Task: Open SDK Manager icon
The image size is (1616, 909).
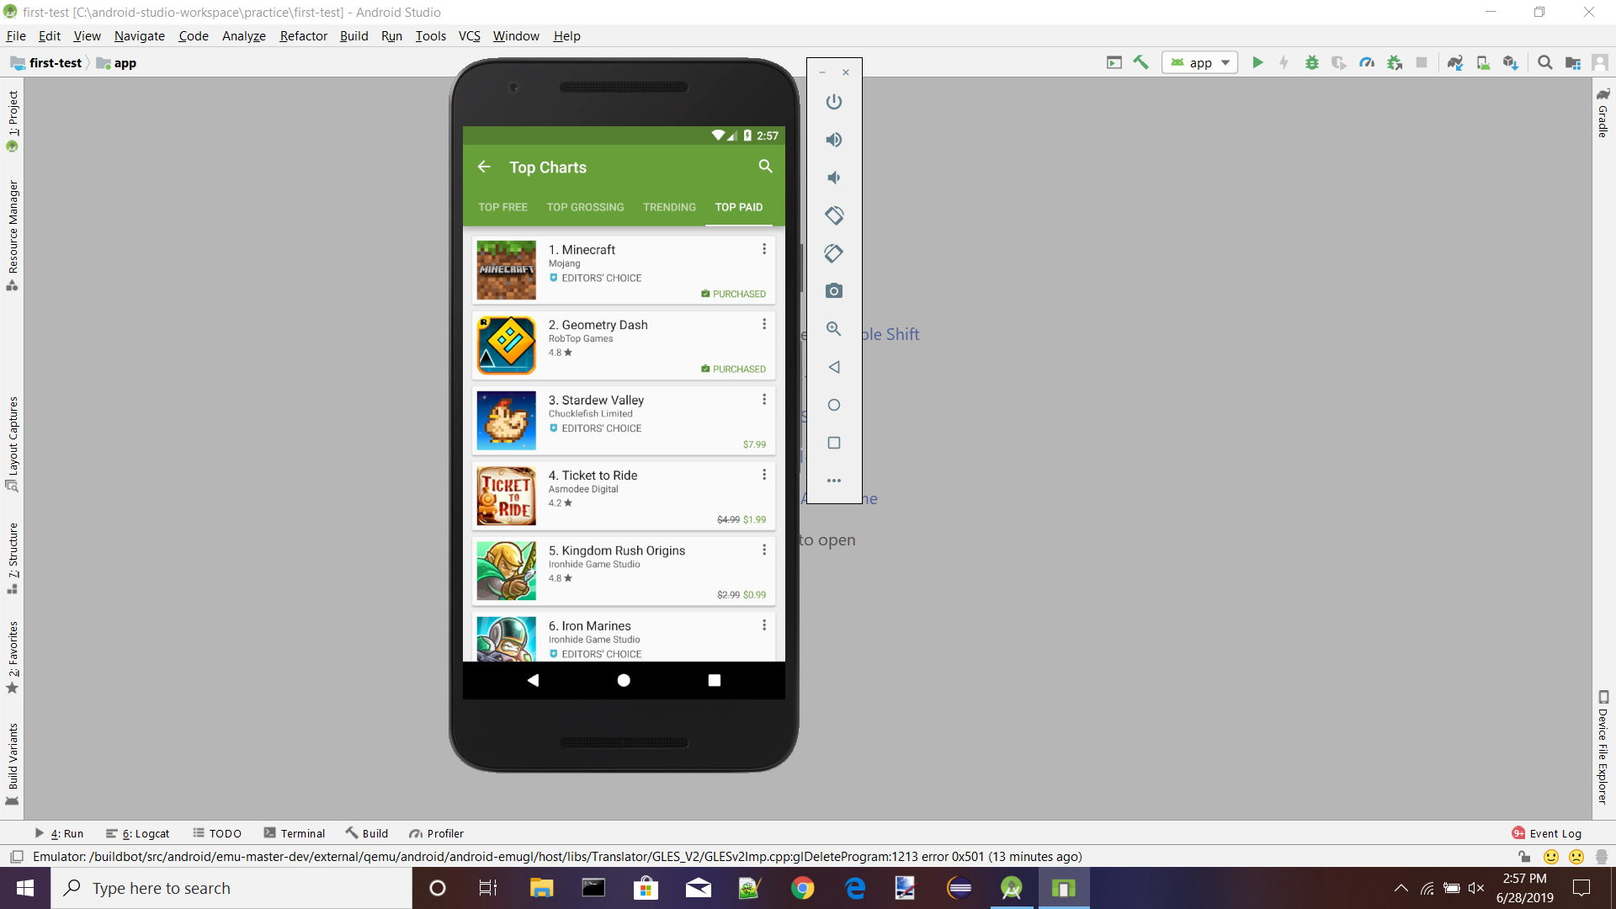Action: (x=1511, y=62)
